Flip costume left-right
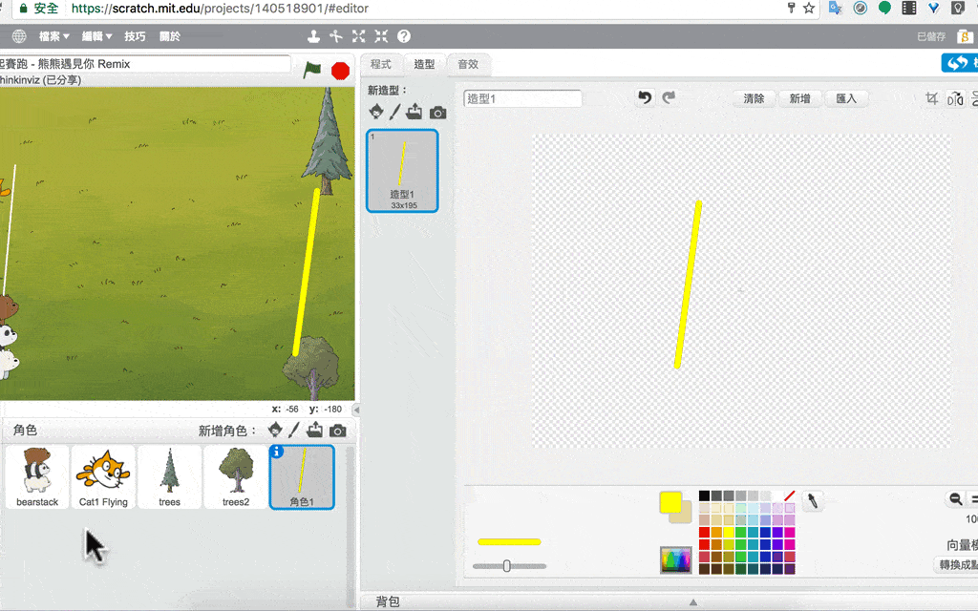The height and width of the screenshot is (611, 978). (955, 98)
